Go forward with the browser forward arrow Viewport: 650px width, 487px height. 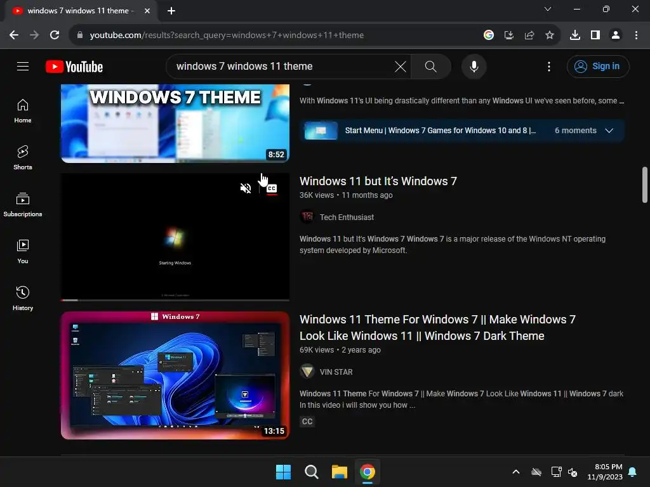click(34, 36)
